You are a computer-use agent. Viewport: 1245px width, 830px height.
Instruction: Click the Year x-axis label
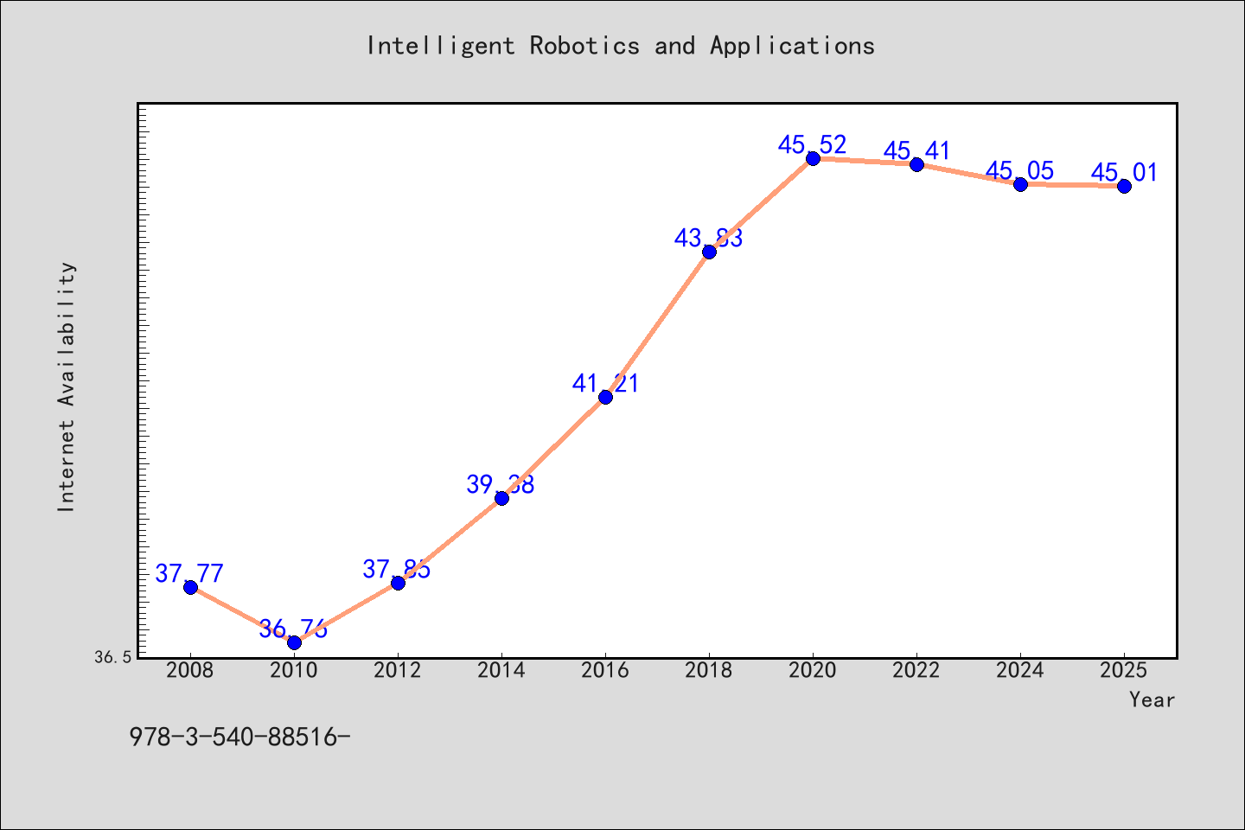[x=1152, y=699]
